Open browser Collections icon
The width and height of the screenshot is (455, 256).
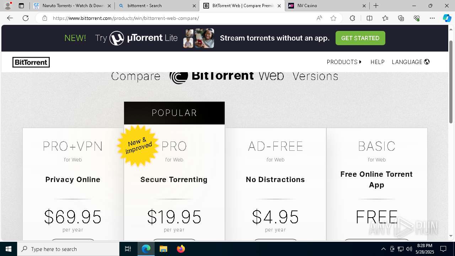click(x=401, y=18)
